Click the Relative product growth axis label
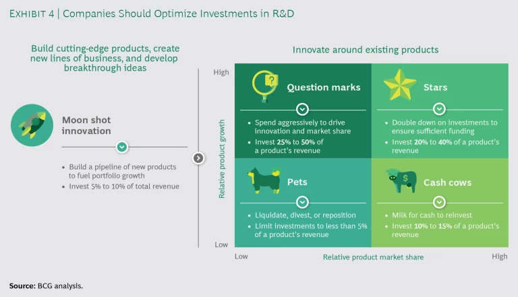Image resolution: width=518 pixels, height=297 pixels. pos(221,160)
